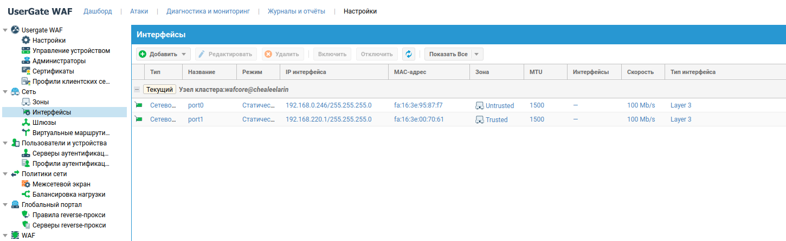Collapse the Политики сети section

click(5, 173)
